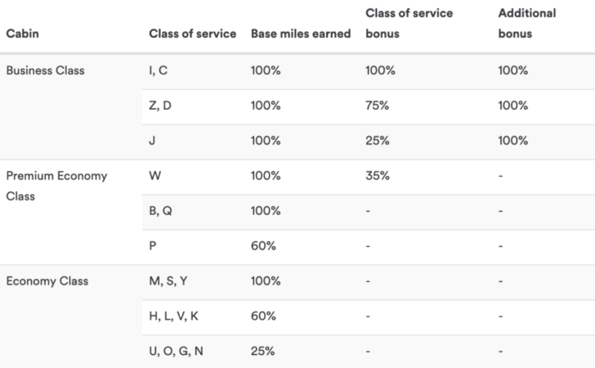595x368 pixels.
Task: Select the Additional bonus column header
Action: click(527, 23)
